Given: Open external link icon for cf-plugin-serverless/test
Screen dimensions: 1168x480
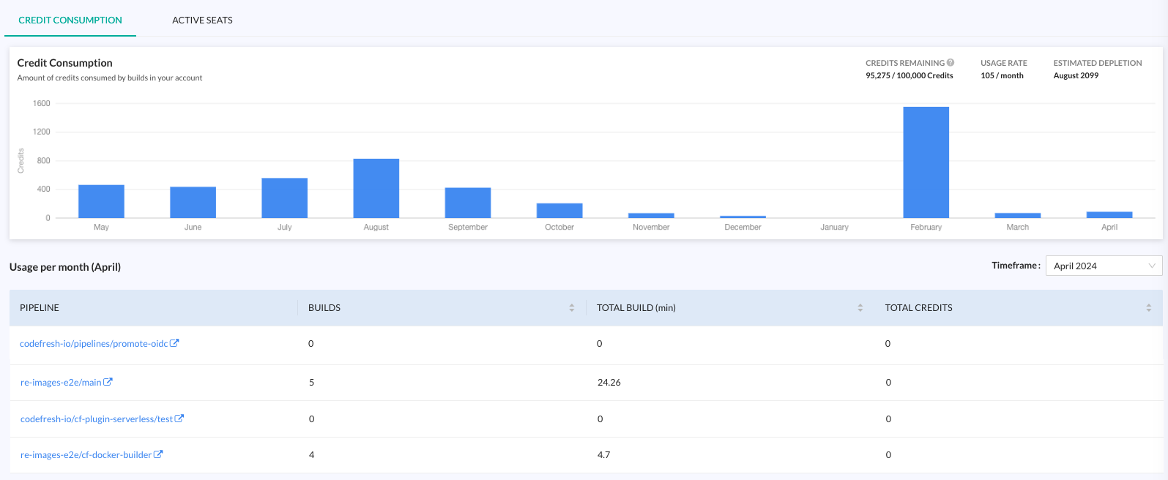Looking at the screenshot, I should tap(179, 419).
